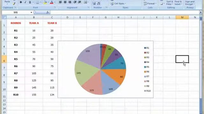Select column A header
Screen dimensions: 204x114
(x=16, y=17)
